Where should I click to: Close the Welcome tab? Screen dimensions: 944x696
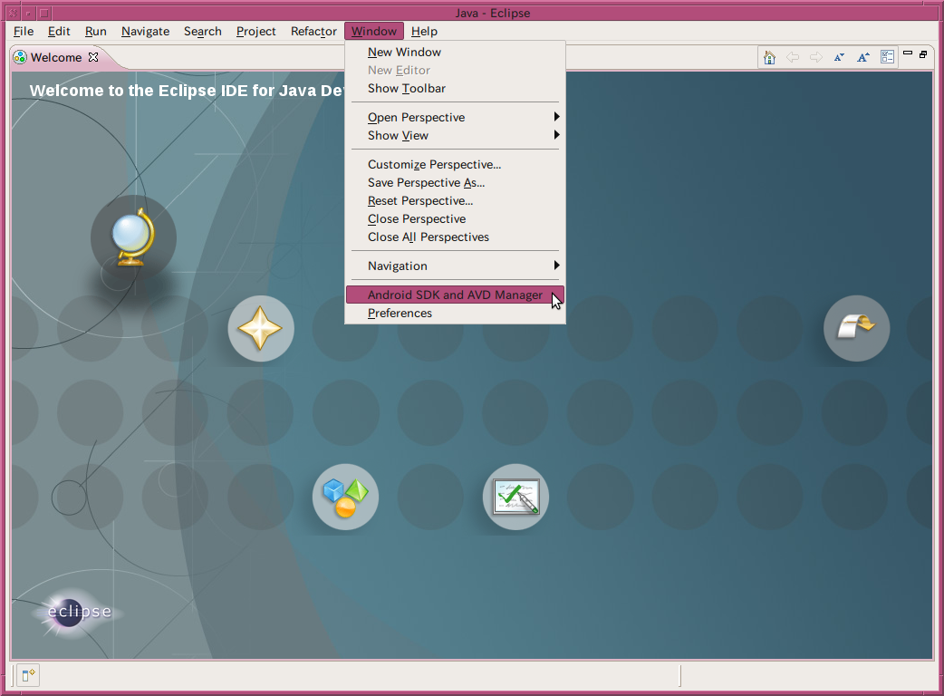(93, 57)
